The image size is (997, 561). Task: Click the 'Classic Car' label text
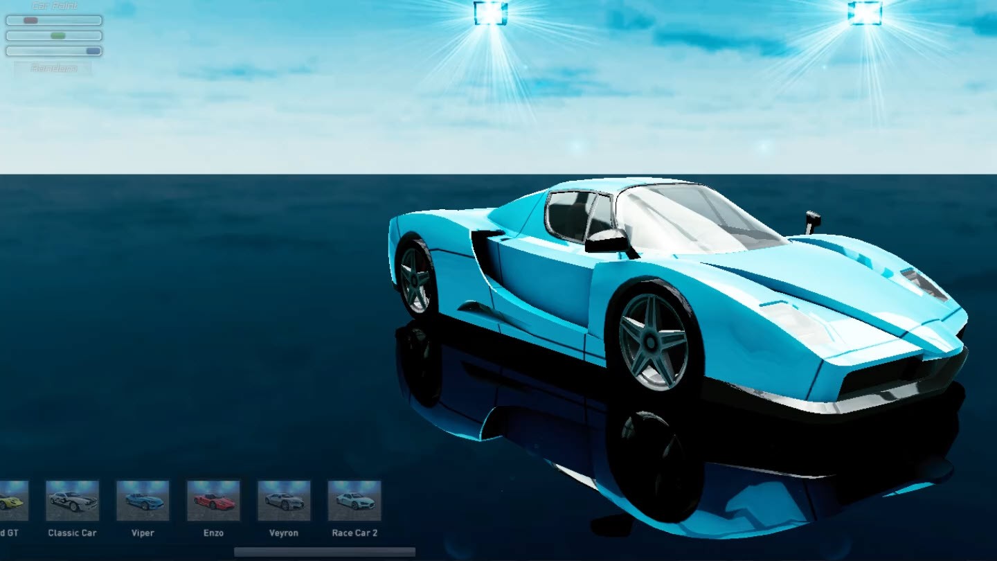(x=73, y=533)
